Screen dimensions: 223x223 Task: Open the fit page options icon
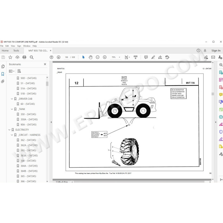[126, 57]
